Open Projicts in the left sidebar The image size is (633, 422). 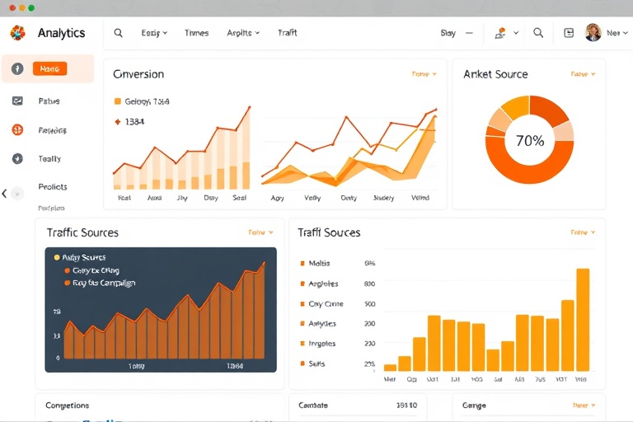click(53, 187)
